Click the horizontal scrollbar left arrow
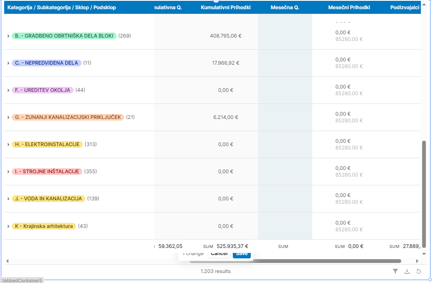 pos(7,261)
